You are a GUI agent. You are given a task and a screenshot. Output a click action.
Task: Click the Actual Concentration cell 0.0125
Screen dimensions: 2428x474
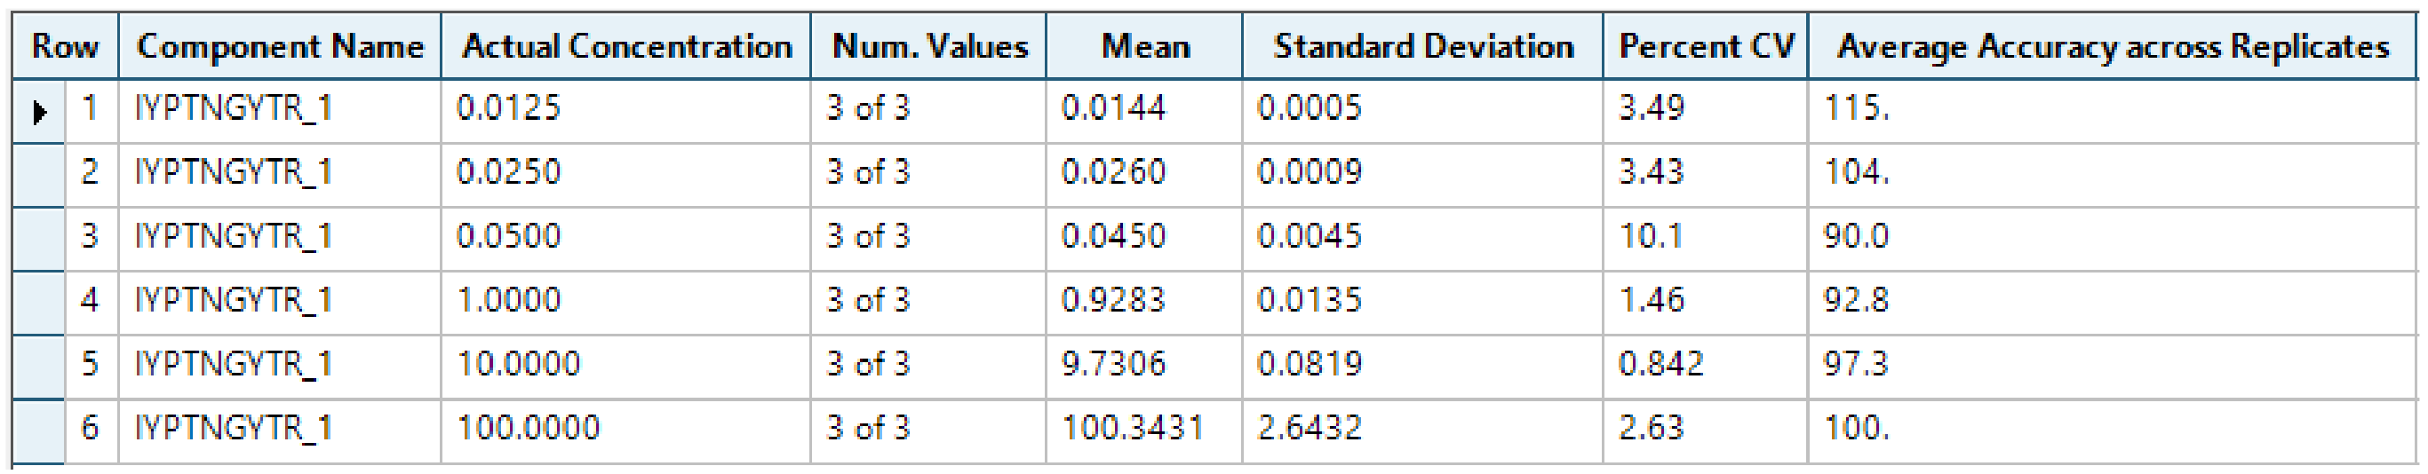coord(625,111)
